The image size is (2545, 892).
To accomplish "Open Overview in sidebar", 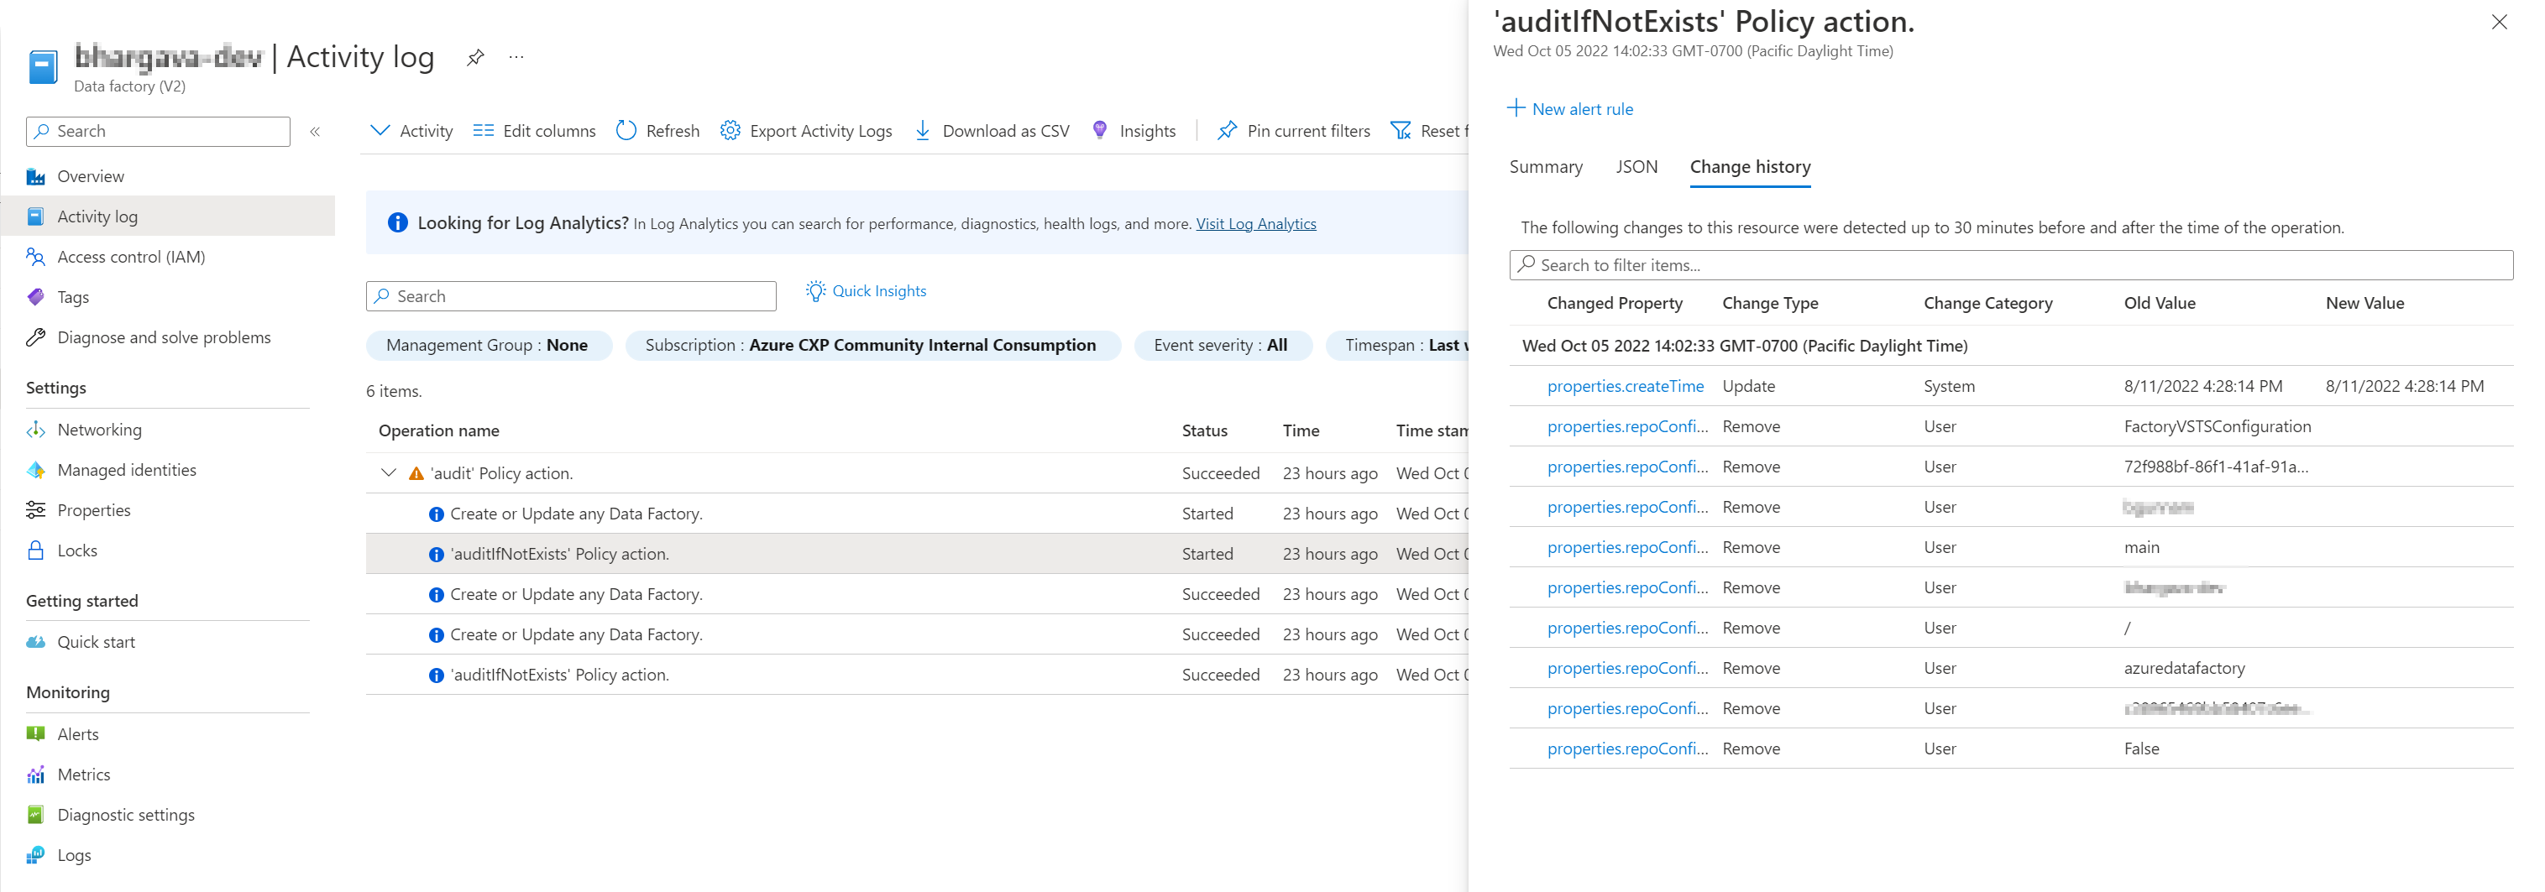I will tap(90, 176).
